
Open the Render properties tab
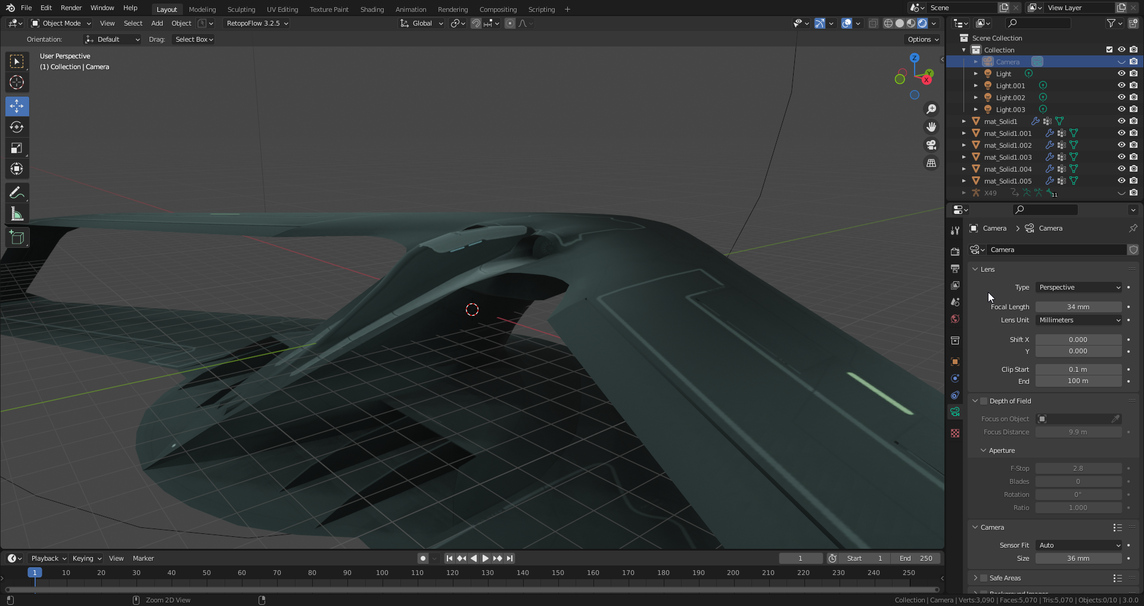point(955,251)
